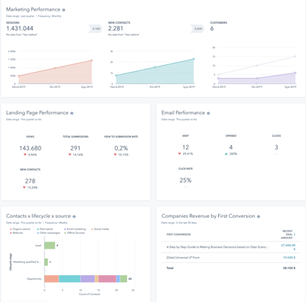Screen dimensions: 306x302
Task: Click the Recent Deal Amount column header
Action: pyautogui.click(x=287, y=235)
